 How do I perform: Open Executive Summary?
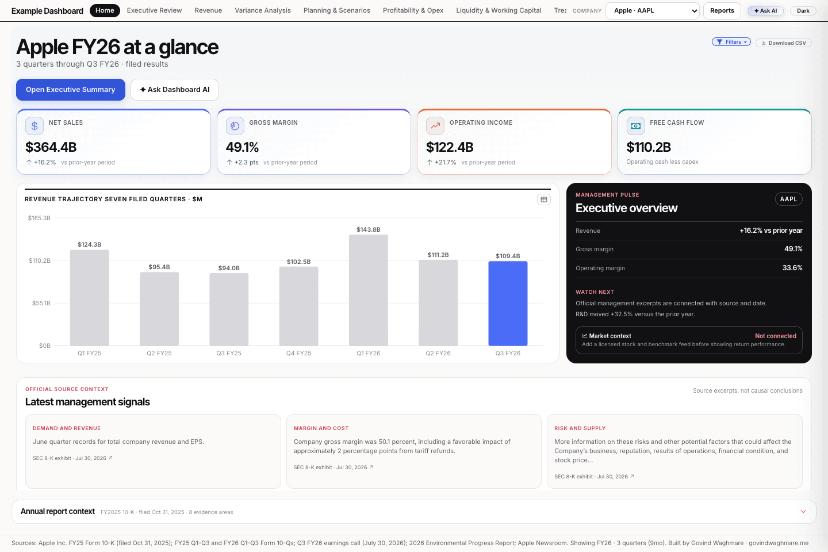pos(71,90)
